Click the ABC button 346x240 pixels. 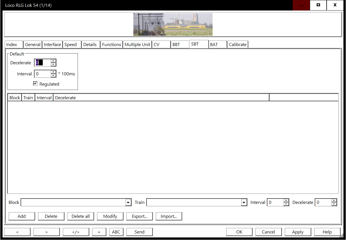click(x=116, y=232)
